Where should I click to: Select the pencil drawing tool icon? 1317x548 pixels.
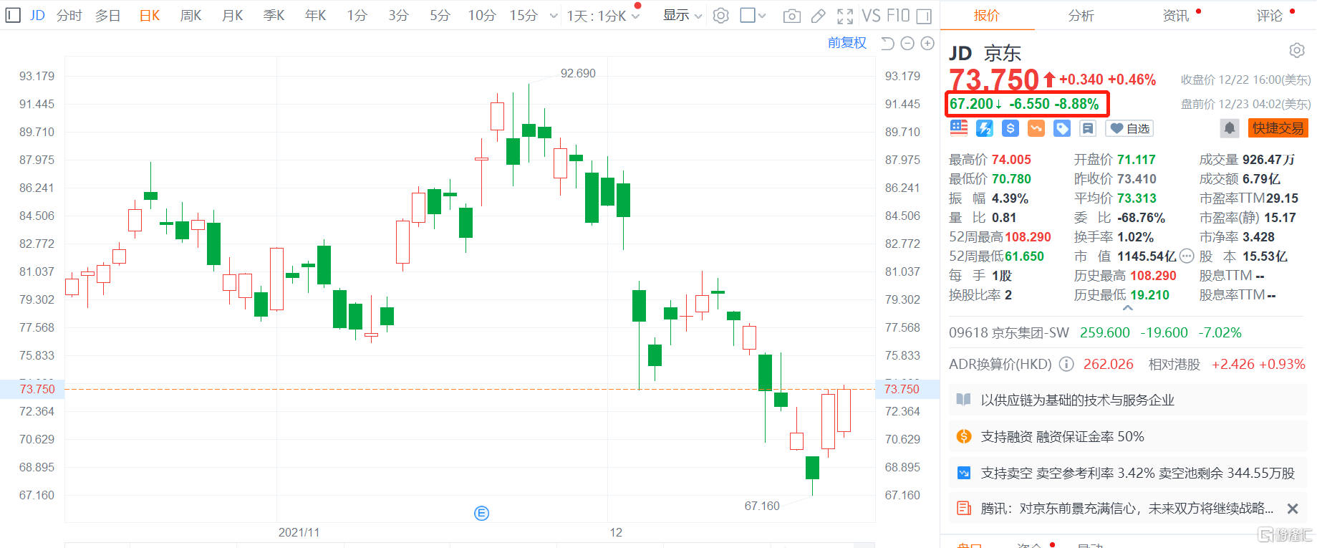818,16
